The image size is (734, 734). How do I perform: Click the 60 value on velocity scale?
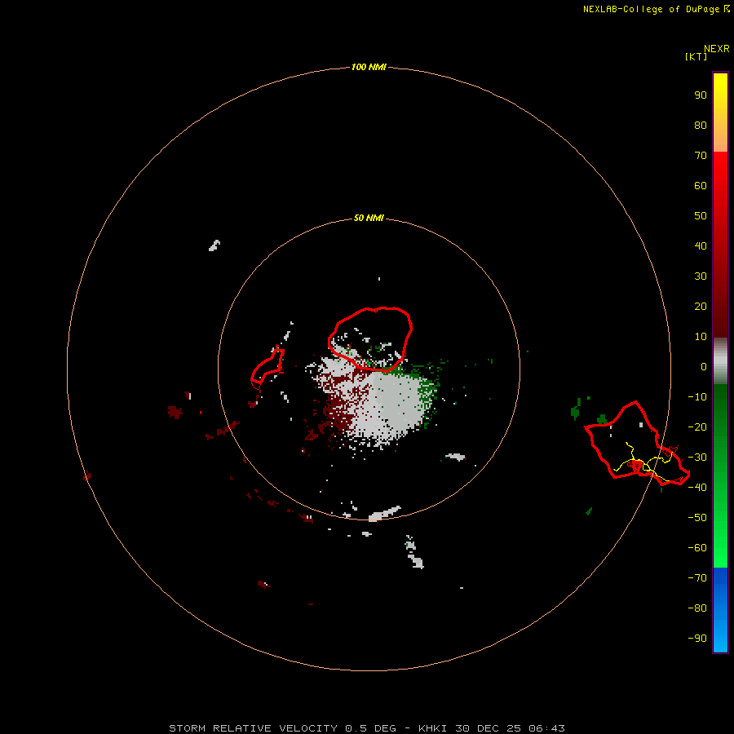(701, 185)
